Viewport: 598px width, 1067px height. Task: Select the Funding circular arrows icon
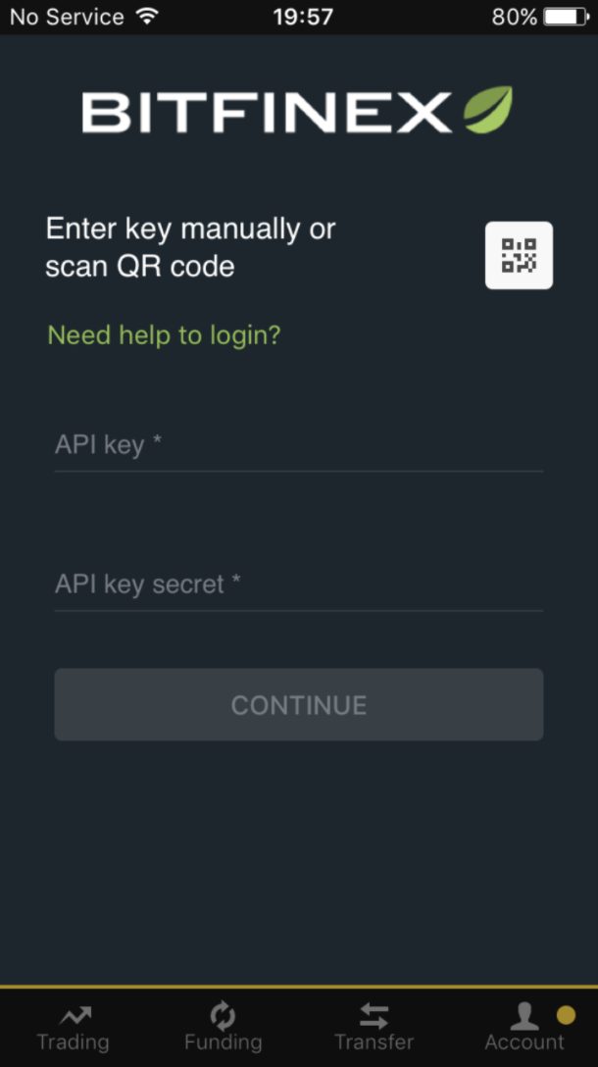point(223,1016)
